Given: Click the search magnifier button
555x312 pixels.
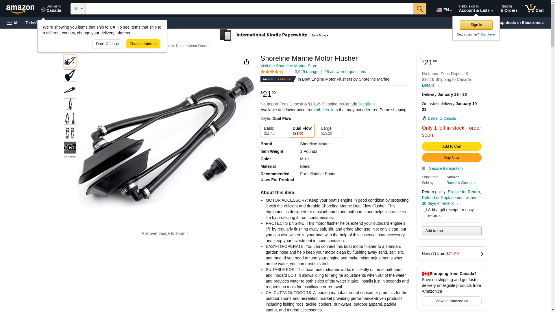Looking at the screenshot, I should click(420, 9).
